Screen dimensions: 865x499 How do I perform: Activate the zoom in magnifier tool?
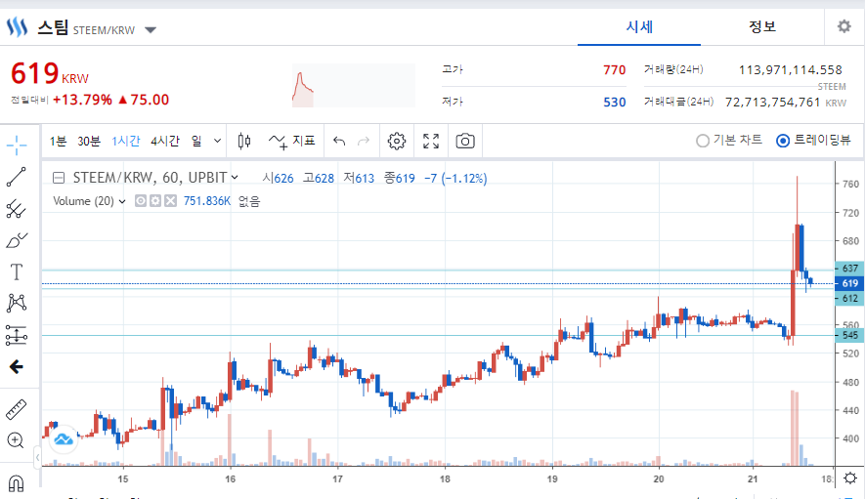16,440
